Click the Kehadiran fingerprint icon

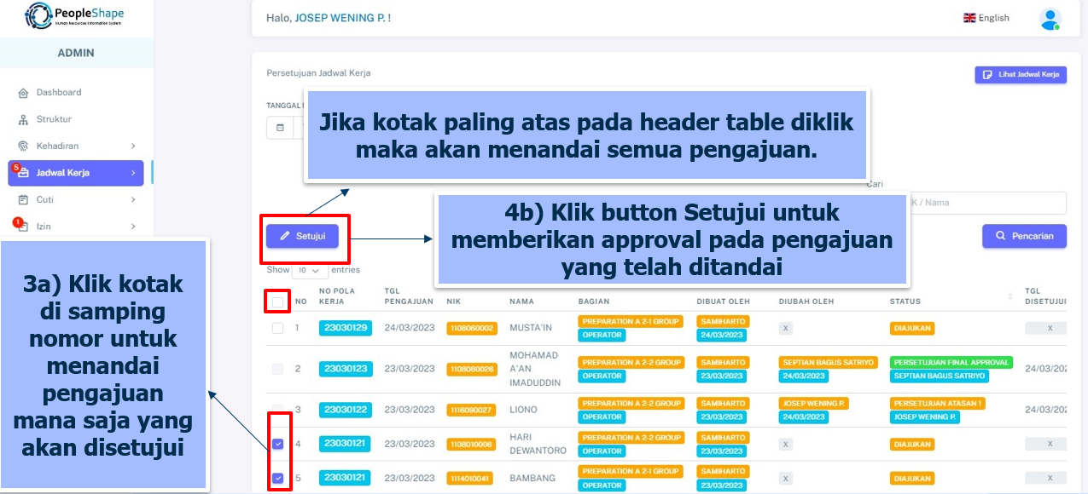pos(23,146)
